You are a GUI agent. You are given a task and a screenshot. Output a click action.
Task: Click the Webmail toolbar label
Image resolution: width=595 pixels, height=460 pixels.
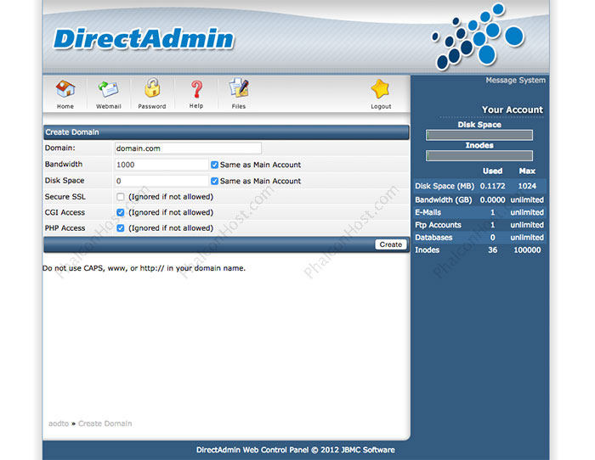109,106
